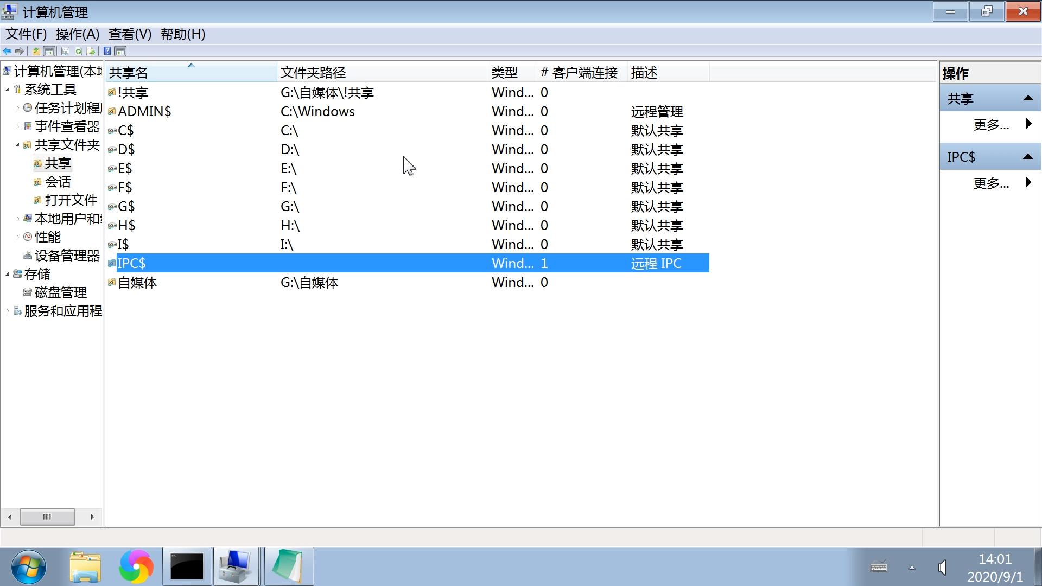Toggle Show/Hide Console Tree toolbar button
The image size is (1042, 586).
point(49,51)
